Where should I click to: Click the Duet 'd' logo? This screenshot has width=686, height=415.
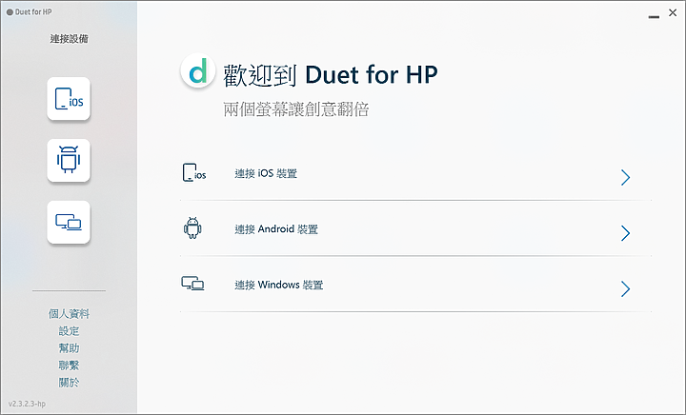click(x=198, y=70)
